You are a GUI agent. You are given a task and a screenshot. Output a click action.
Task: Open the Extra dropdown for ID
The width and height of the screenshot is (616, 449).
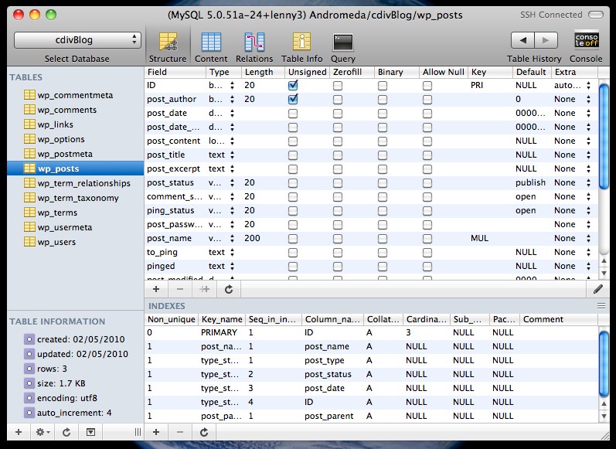(588, 85)
